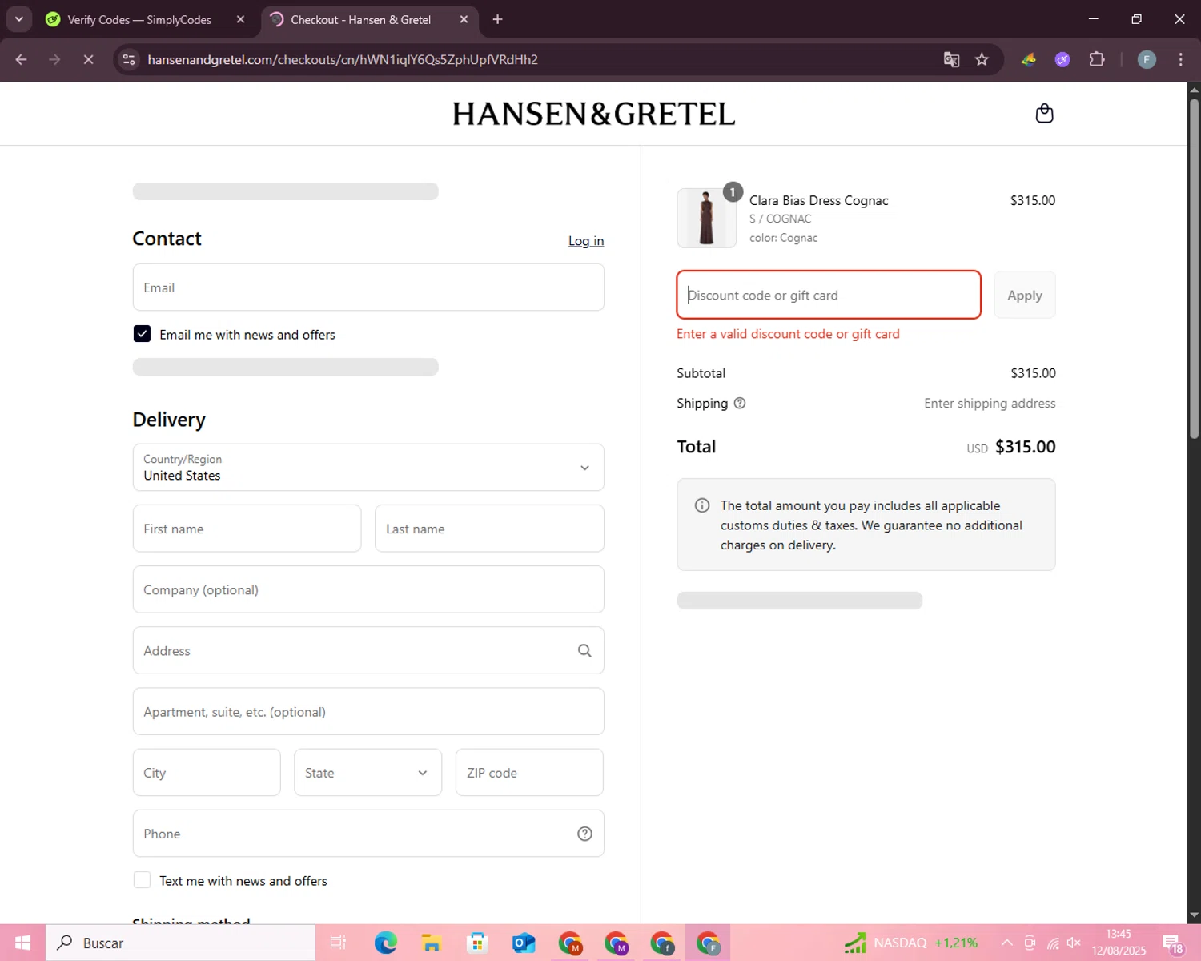Click the volume muted icon in tray
The height and width of the screenshot is (961, 1201).
point(1074,943)
